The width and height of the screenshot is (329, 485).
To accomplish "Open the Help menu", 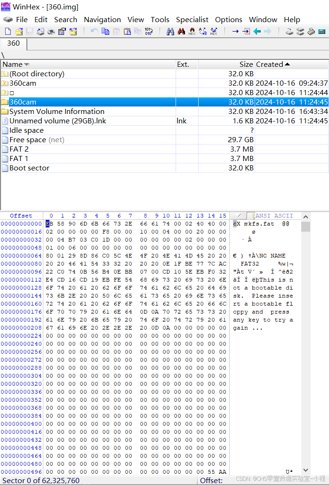I will 292,19.
